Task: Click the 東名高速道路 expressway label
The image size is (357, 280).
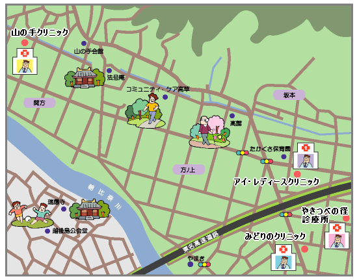Action: pos(201,242)
